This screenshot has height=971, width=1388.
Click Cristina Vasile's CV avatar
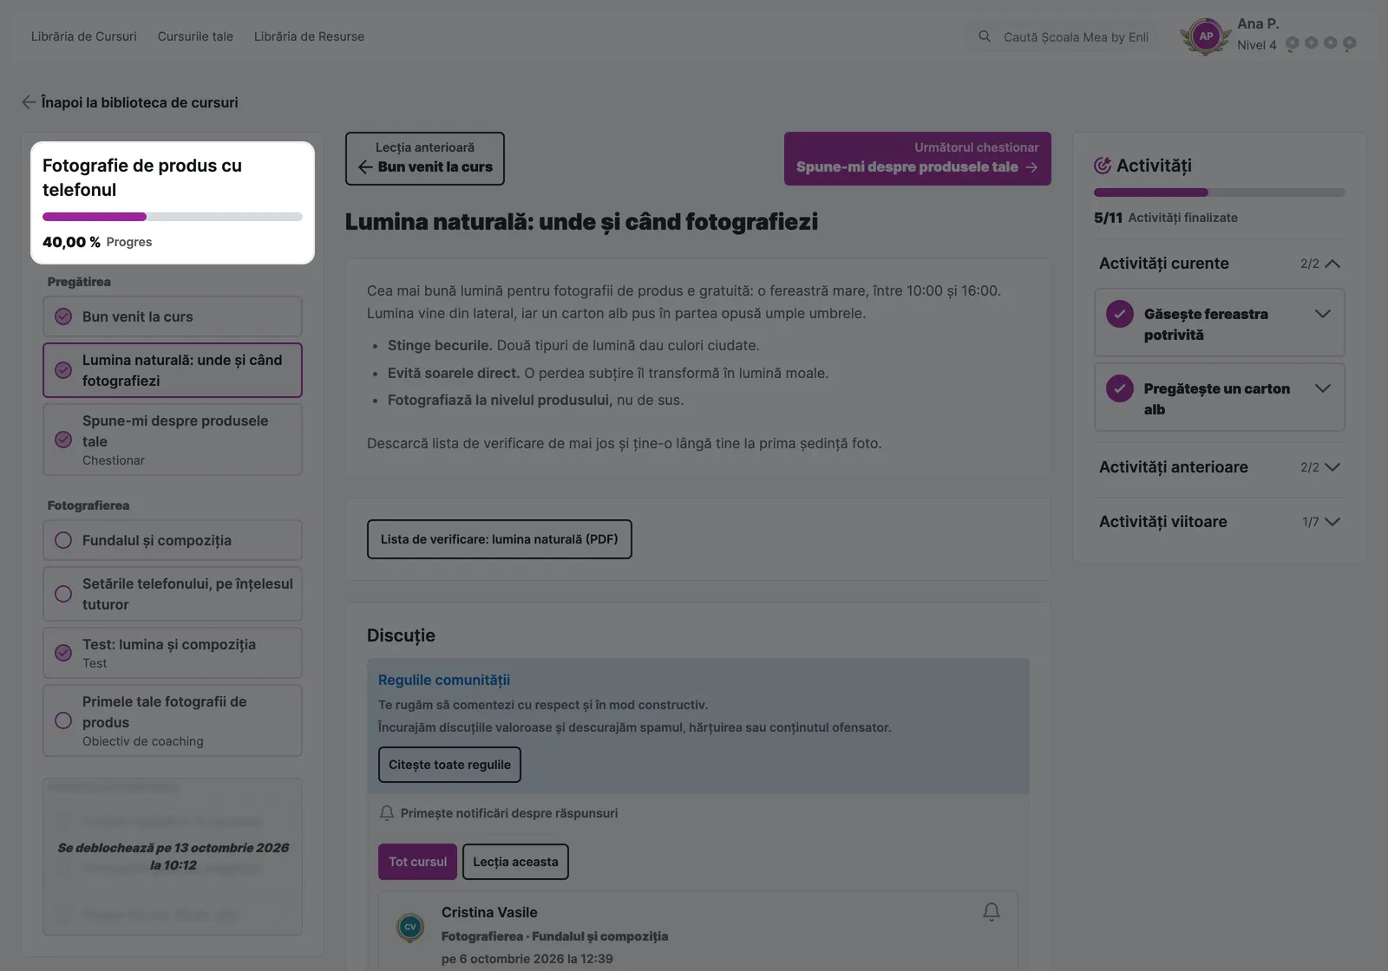coord(410,927)
